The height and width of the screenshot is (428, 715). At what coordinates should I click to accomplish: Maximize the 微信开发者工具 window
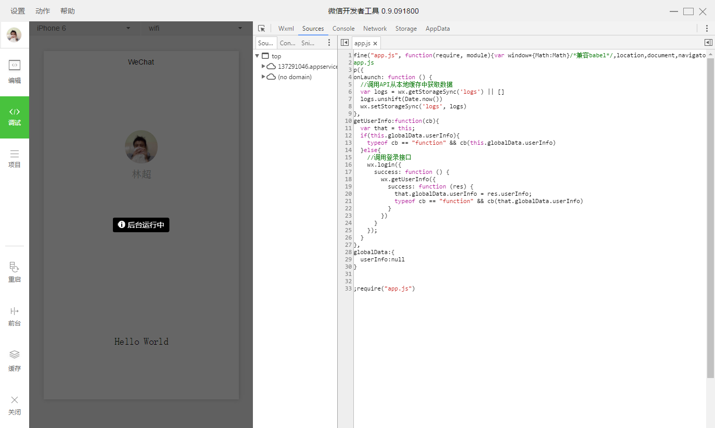point(688,11)
